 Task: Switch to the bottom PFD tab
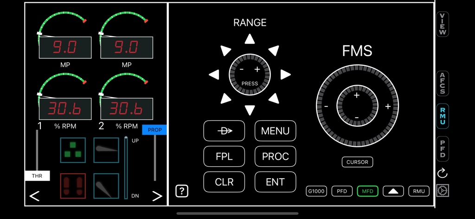342,191
